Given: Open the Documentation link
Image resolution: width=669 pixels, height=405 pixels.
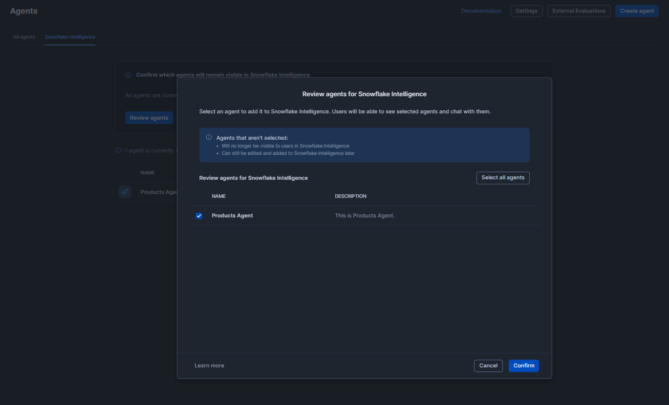Looking at the screenshot, I should point(481,10).
